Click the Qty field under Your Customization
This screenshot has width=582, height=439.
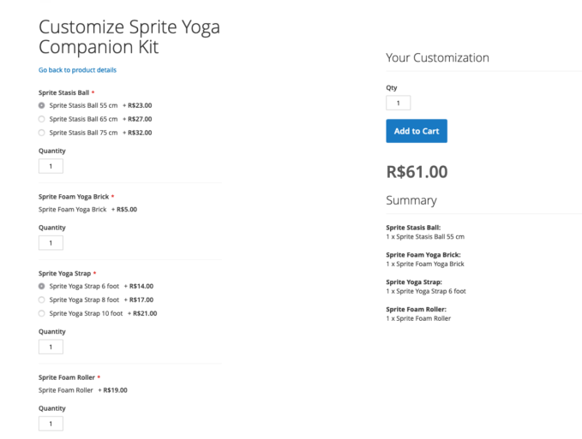pos(398,103)
